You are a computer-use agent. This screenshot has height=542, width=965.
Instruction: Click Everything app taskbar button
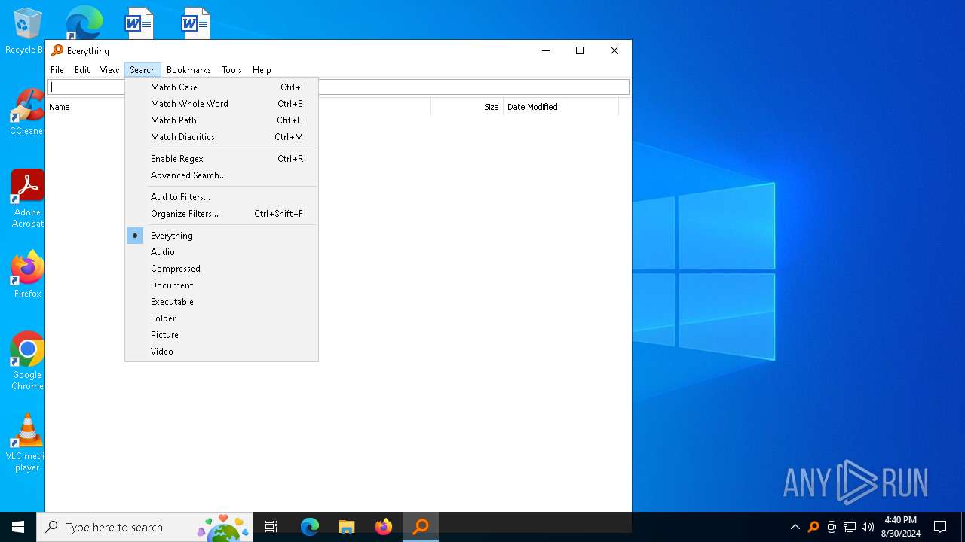coord(421,527)
